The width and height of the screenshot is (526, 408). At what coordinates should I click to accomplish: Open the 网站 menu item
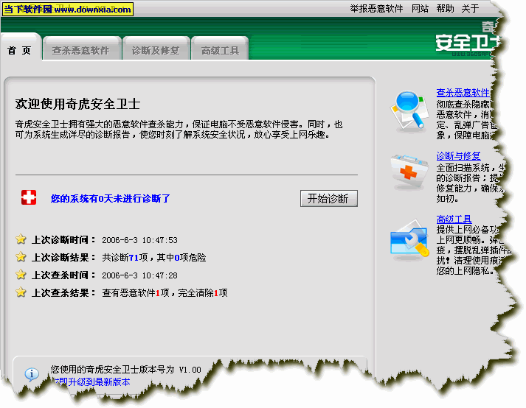(420, 9)
